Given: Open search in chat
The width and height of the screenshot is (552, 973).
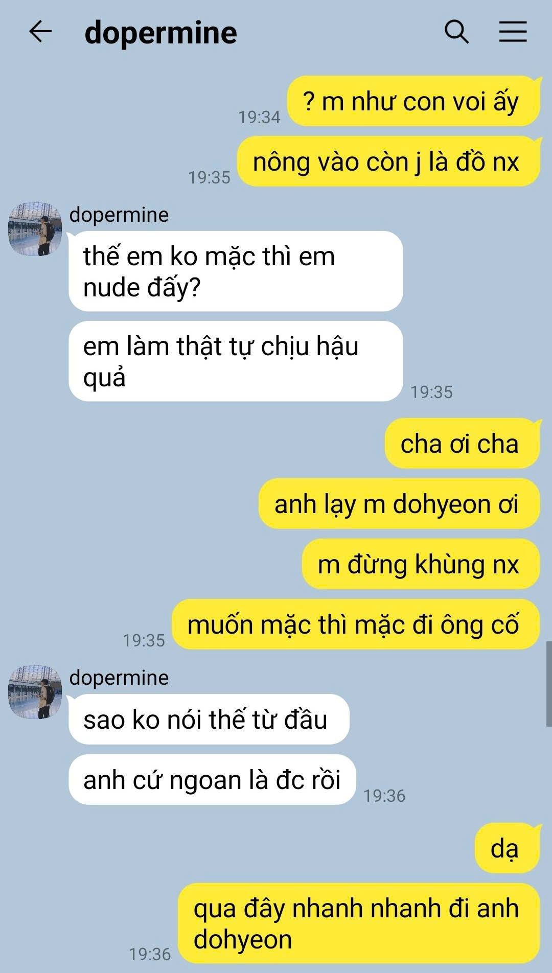Looking at the screenshot, I should click(456, 32).
